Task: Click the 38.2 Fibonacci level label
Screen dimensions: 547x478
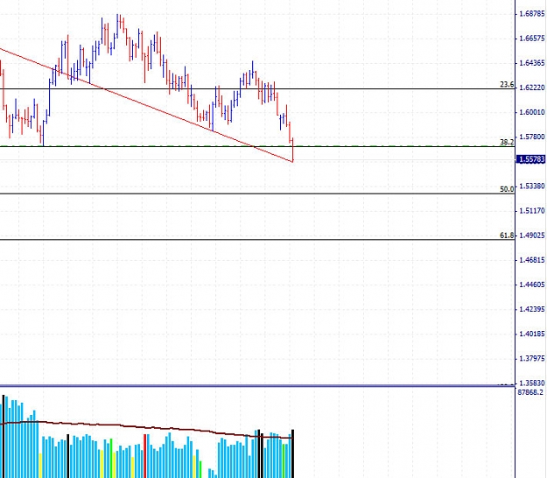Action: [507, 142]
